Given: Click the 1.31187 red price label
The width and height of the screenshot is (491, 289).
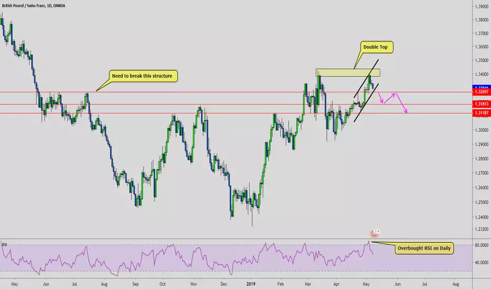Looking at the screenshot, I should tap(482, 113).
